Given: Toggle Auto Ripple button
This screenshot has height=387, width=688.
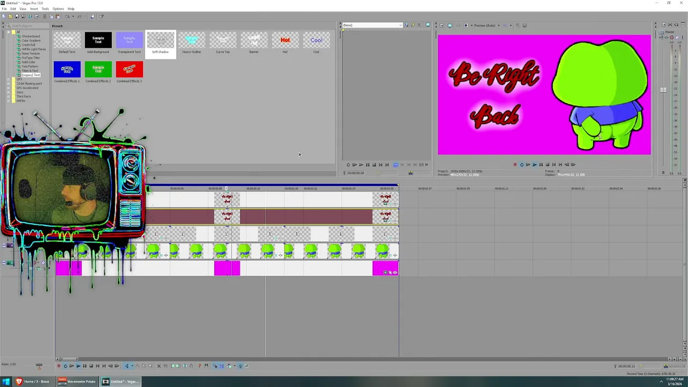Looking at the screenshot, I should coord(228,366).
